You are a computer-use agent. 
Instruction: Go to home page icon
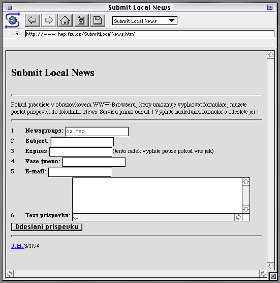pos(65,20)
